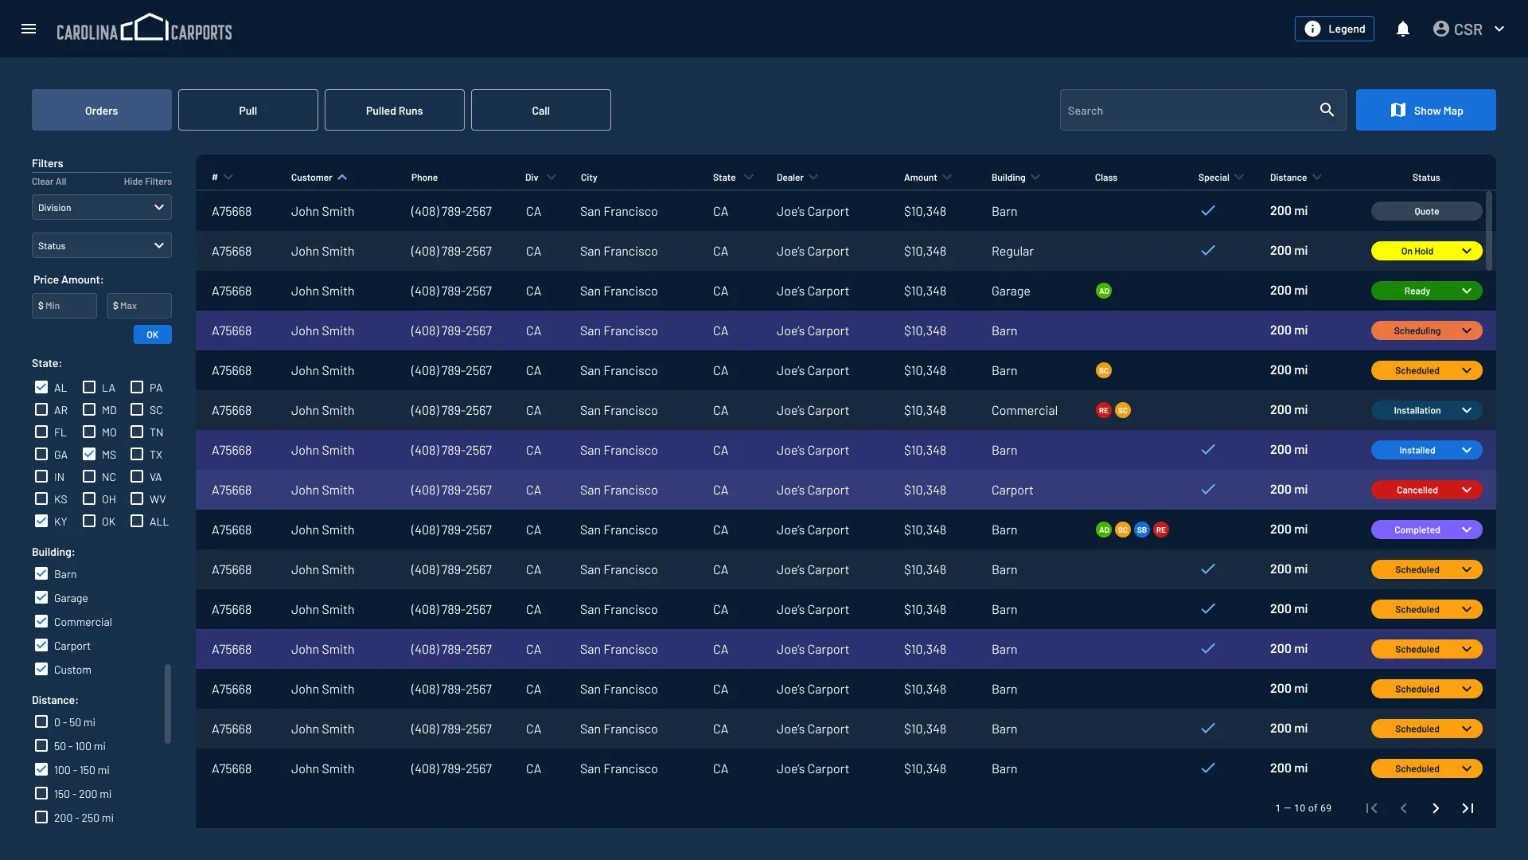Check the 0 - 50 mi distance checkbox
This screenshot has height=860, width=1528.
pos(41,721)
